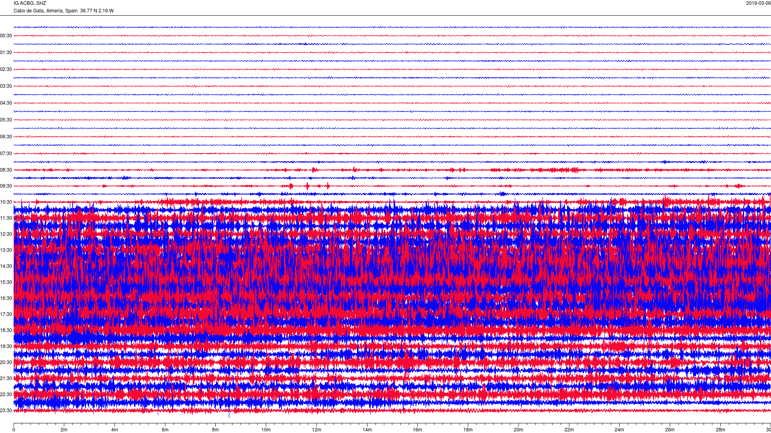The height and width of the screenshot is (433, 771).
Task: Select the 11:30 time label
Action: click(6, 218)
